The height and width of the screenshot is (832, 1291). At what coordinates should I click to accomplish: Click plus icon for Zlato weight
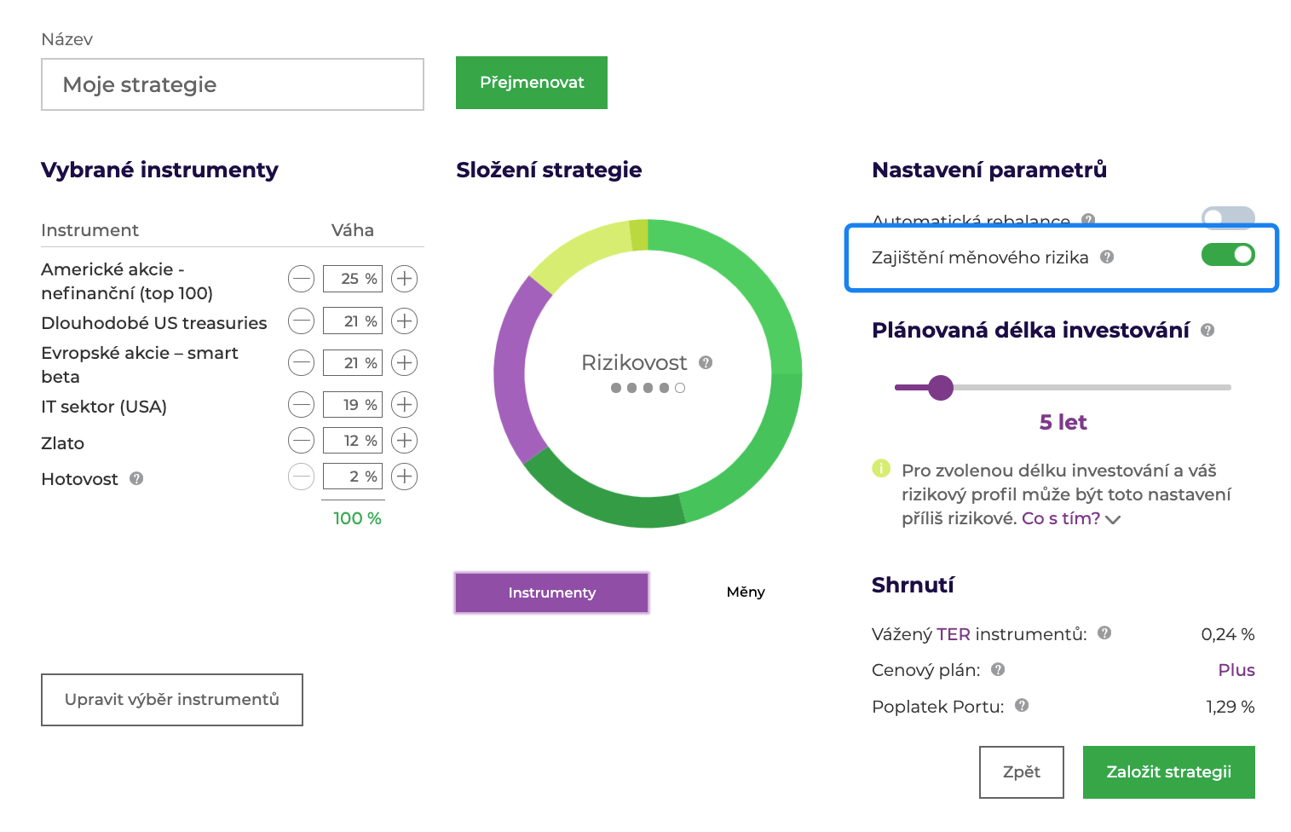tap(404, 441)
